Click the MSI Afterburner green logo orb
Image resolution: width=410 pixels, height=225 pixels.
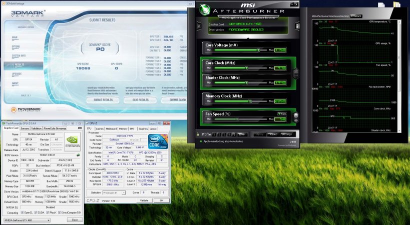click(205, 9)
